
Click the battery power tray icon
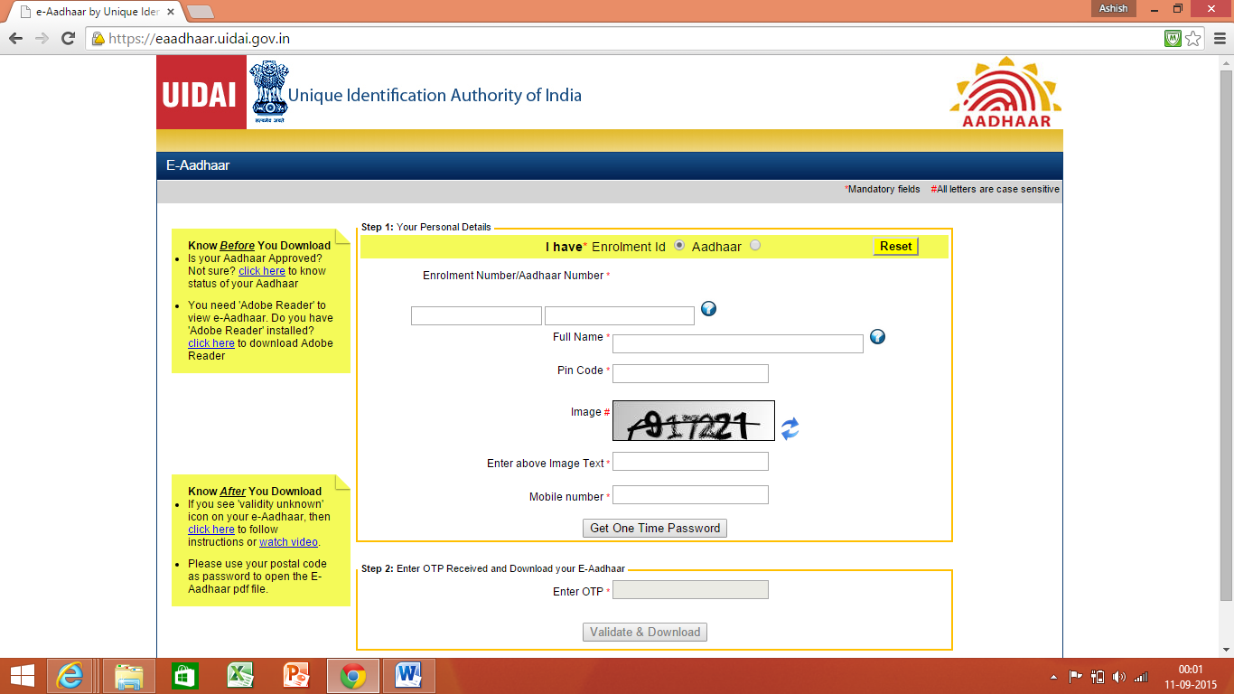pos(1098,676)
